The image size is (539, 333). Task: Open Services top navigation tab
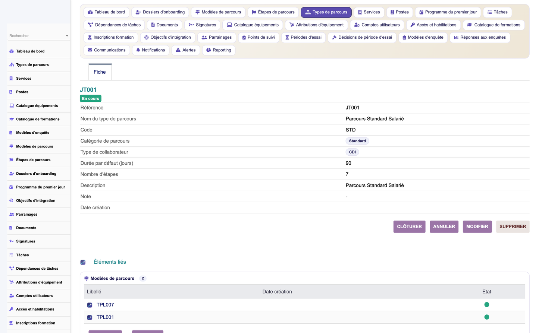pyautogui.click(x=369, y=12)
